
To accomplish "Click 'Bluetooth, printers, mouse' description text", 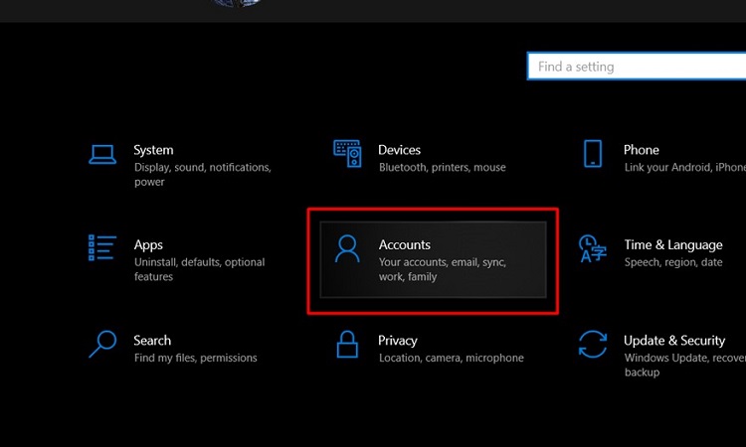I will point(443,167).
